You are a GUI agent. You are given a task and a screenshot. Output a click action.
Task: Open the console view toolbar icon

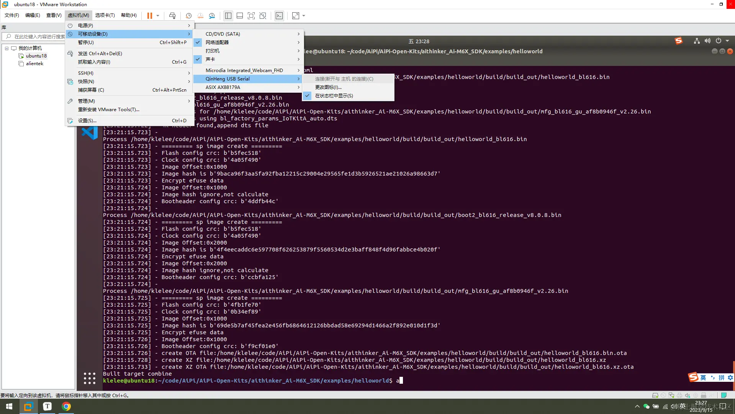(279, 16)
